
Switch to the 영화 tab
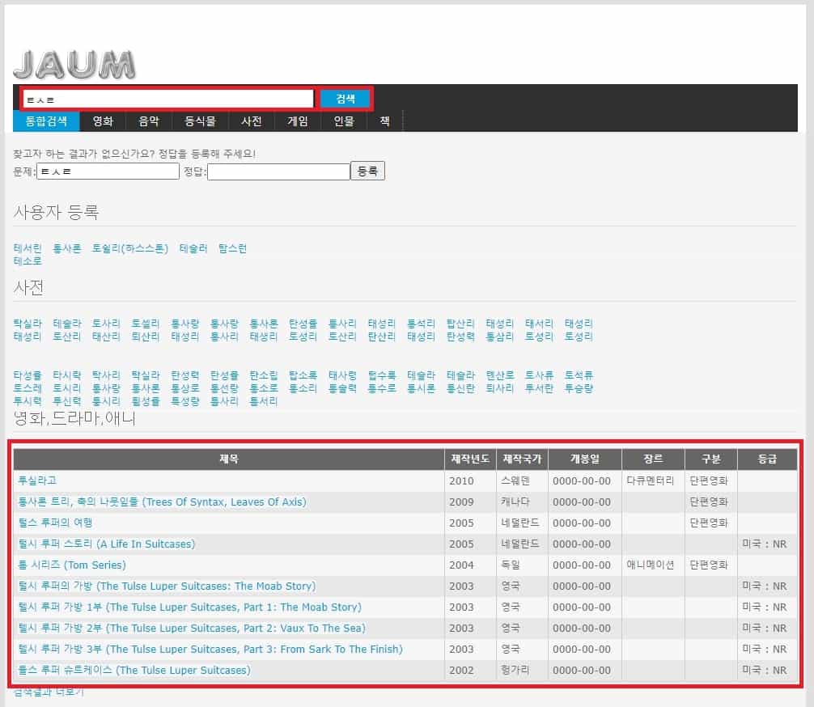(103, 121)
